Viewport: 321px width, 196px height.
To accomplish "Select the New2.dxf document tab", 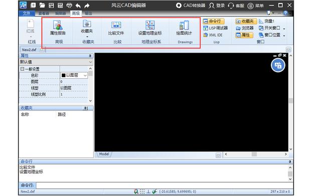I will point(29,50).
